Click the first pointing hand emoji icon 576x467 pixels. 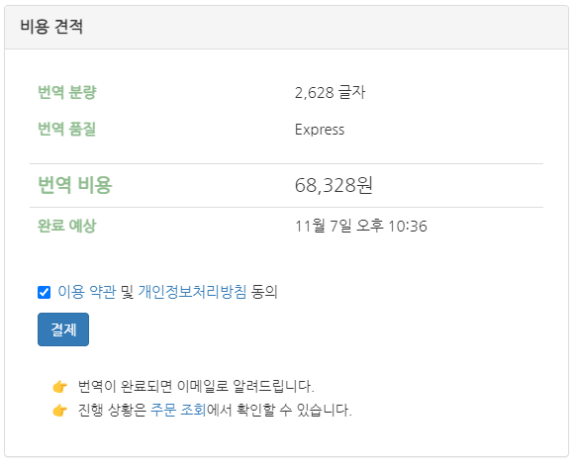(60, 387)
